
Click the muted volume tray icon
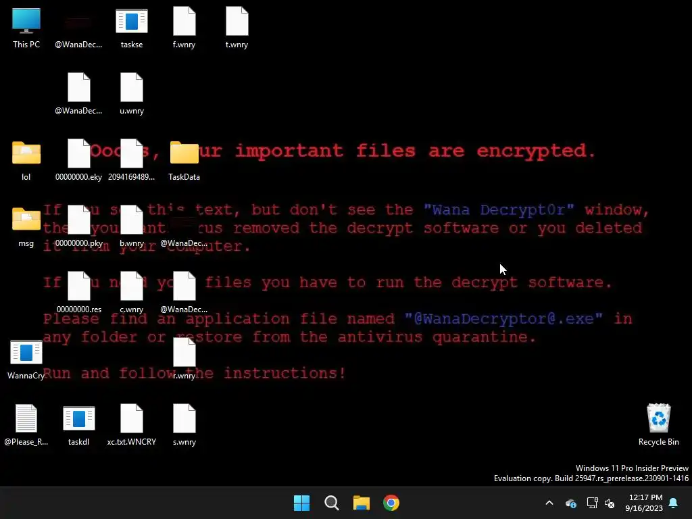point(610,503)
